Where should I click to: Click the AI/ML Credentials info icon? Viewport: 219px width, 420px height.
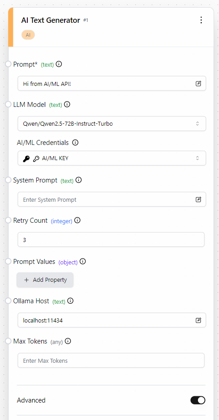[76, 143]
